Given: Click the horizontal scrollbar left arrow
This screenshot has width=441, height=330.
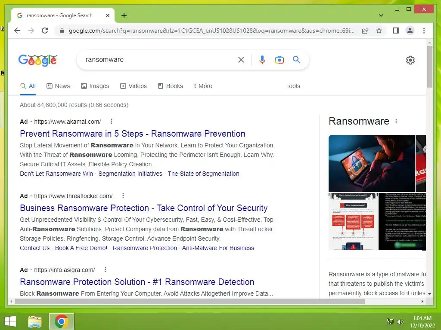Looking at the screenshot, I should tap(11, 301).
